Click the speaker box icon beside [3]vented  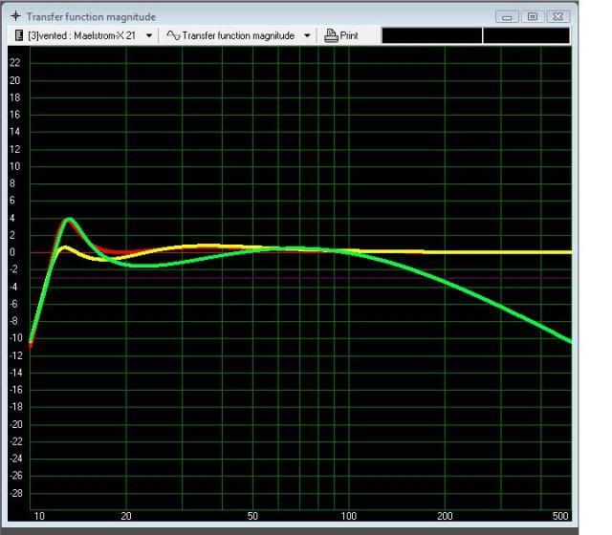tap(19, 35)
